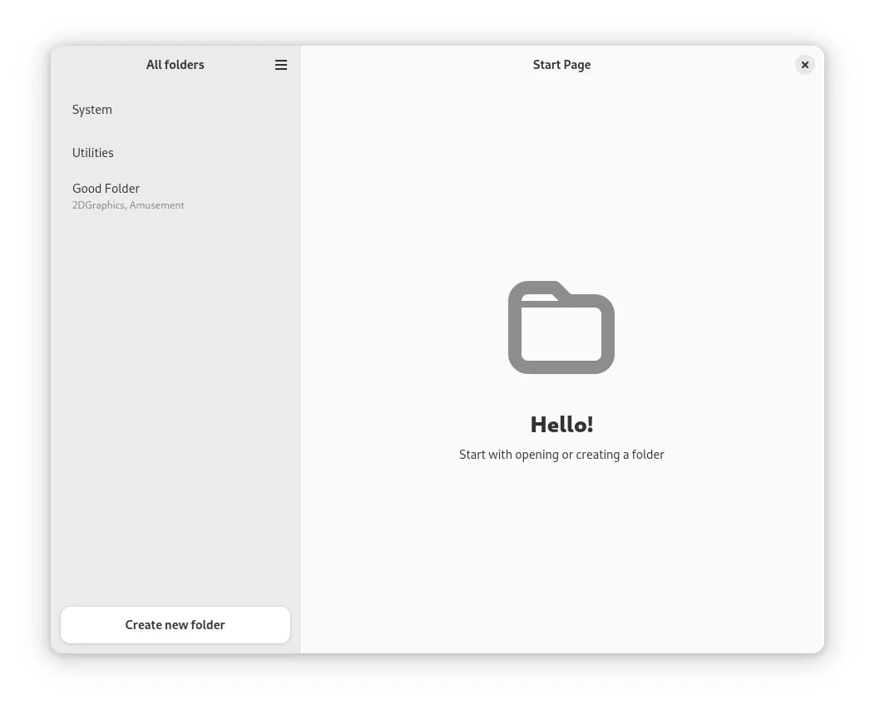
Task: Click the Create new folder button
Action: (175, 625)
